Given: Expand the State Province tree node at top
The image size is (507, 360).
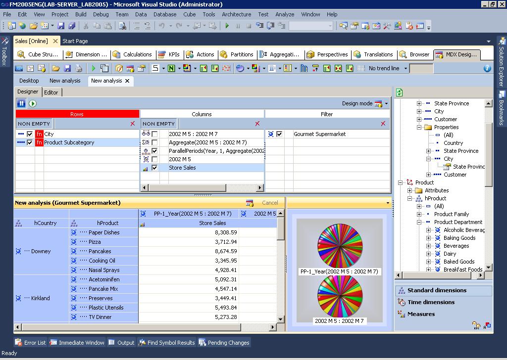Looking at the screenshot, I should tap(419, 103).
